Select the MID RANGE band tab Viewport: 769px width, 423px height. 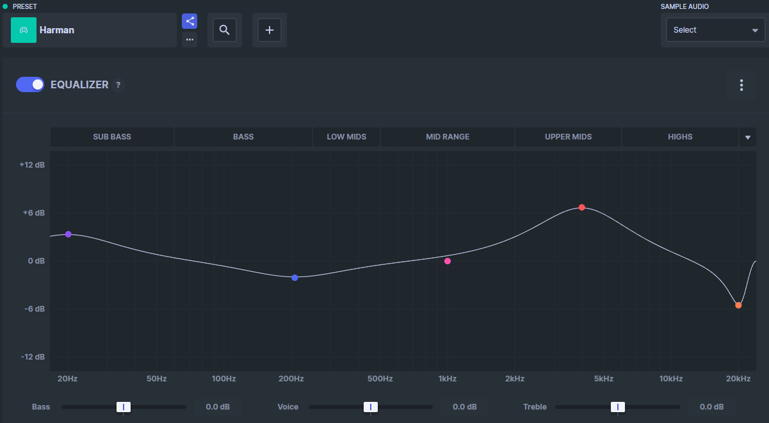pos(448,137)
